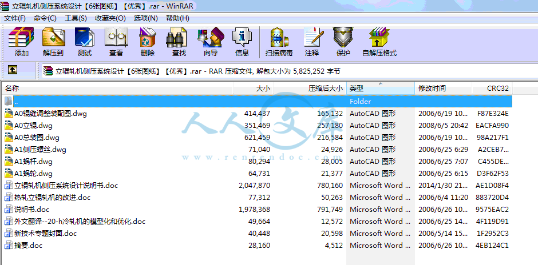The width and height of the screenshot is (538, 265).
Task: Select file 外文翻译--20-h冷轧机的模型化和优化.doc
Action: point(80,222)
